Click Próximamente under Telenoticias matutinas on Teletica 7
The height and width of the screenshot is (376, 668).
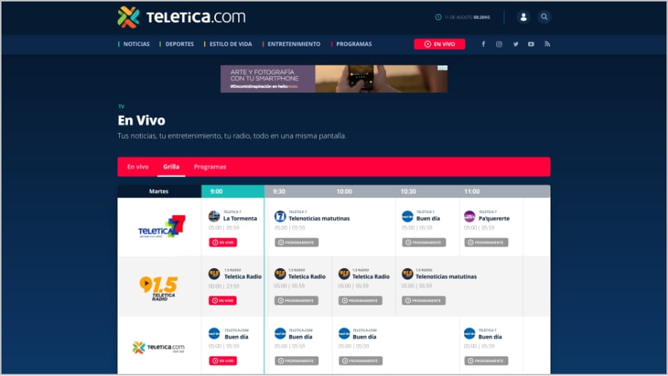[297, 242]
